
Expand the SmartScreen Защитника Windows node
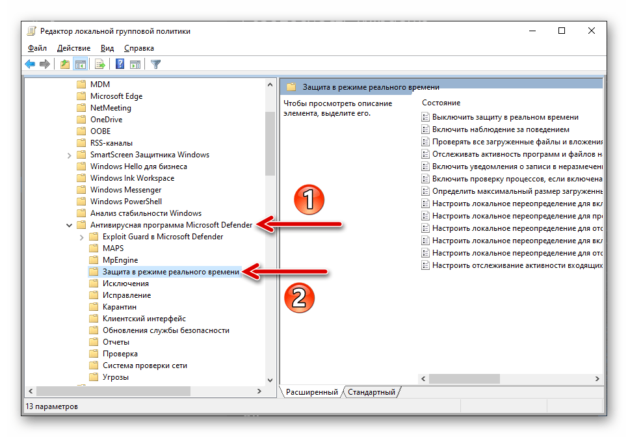[x=70, y=155]
